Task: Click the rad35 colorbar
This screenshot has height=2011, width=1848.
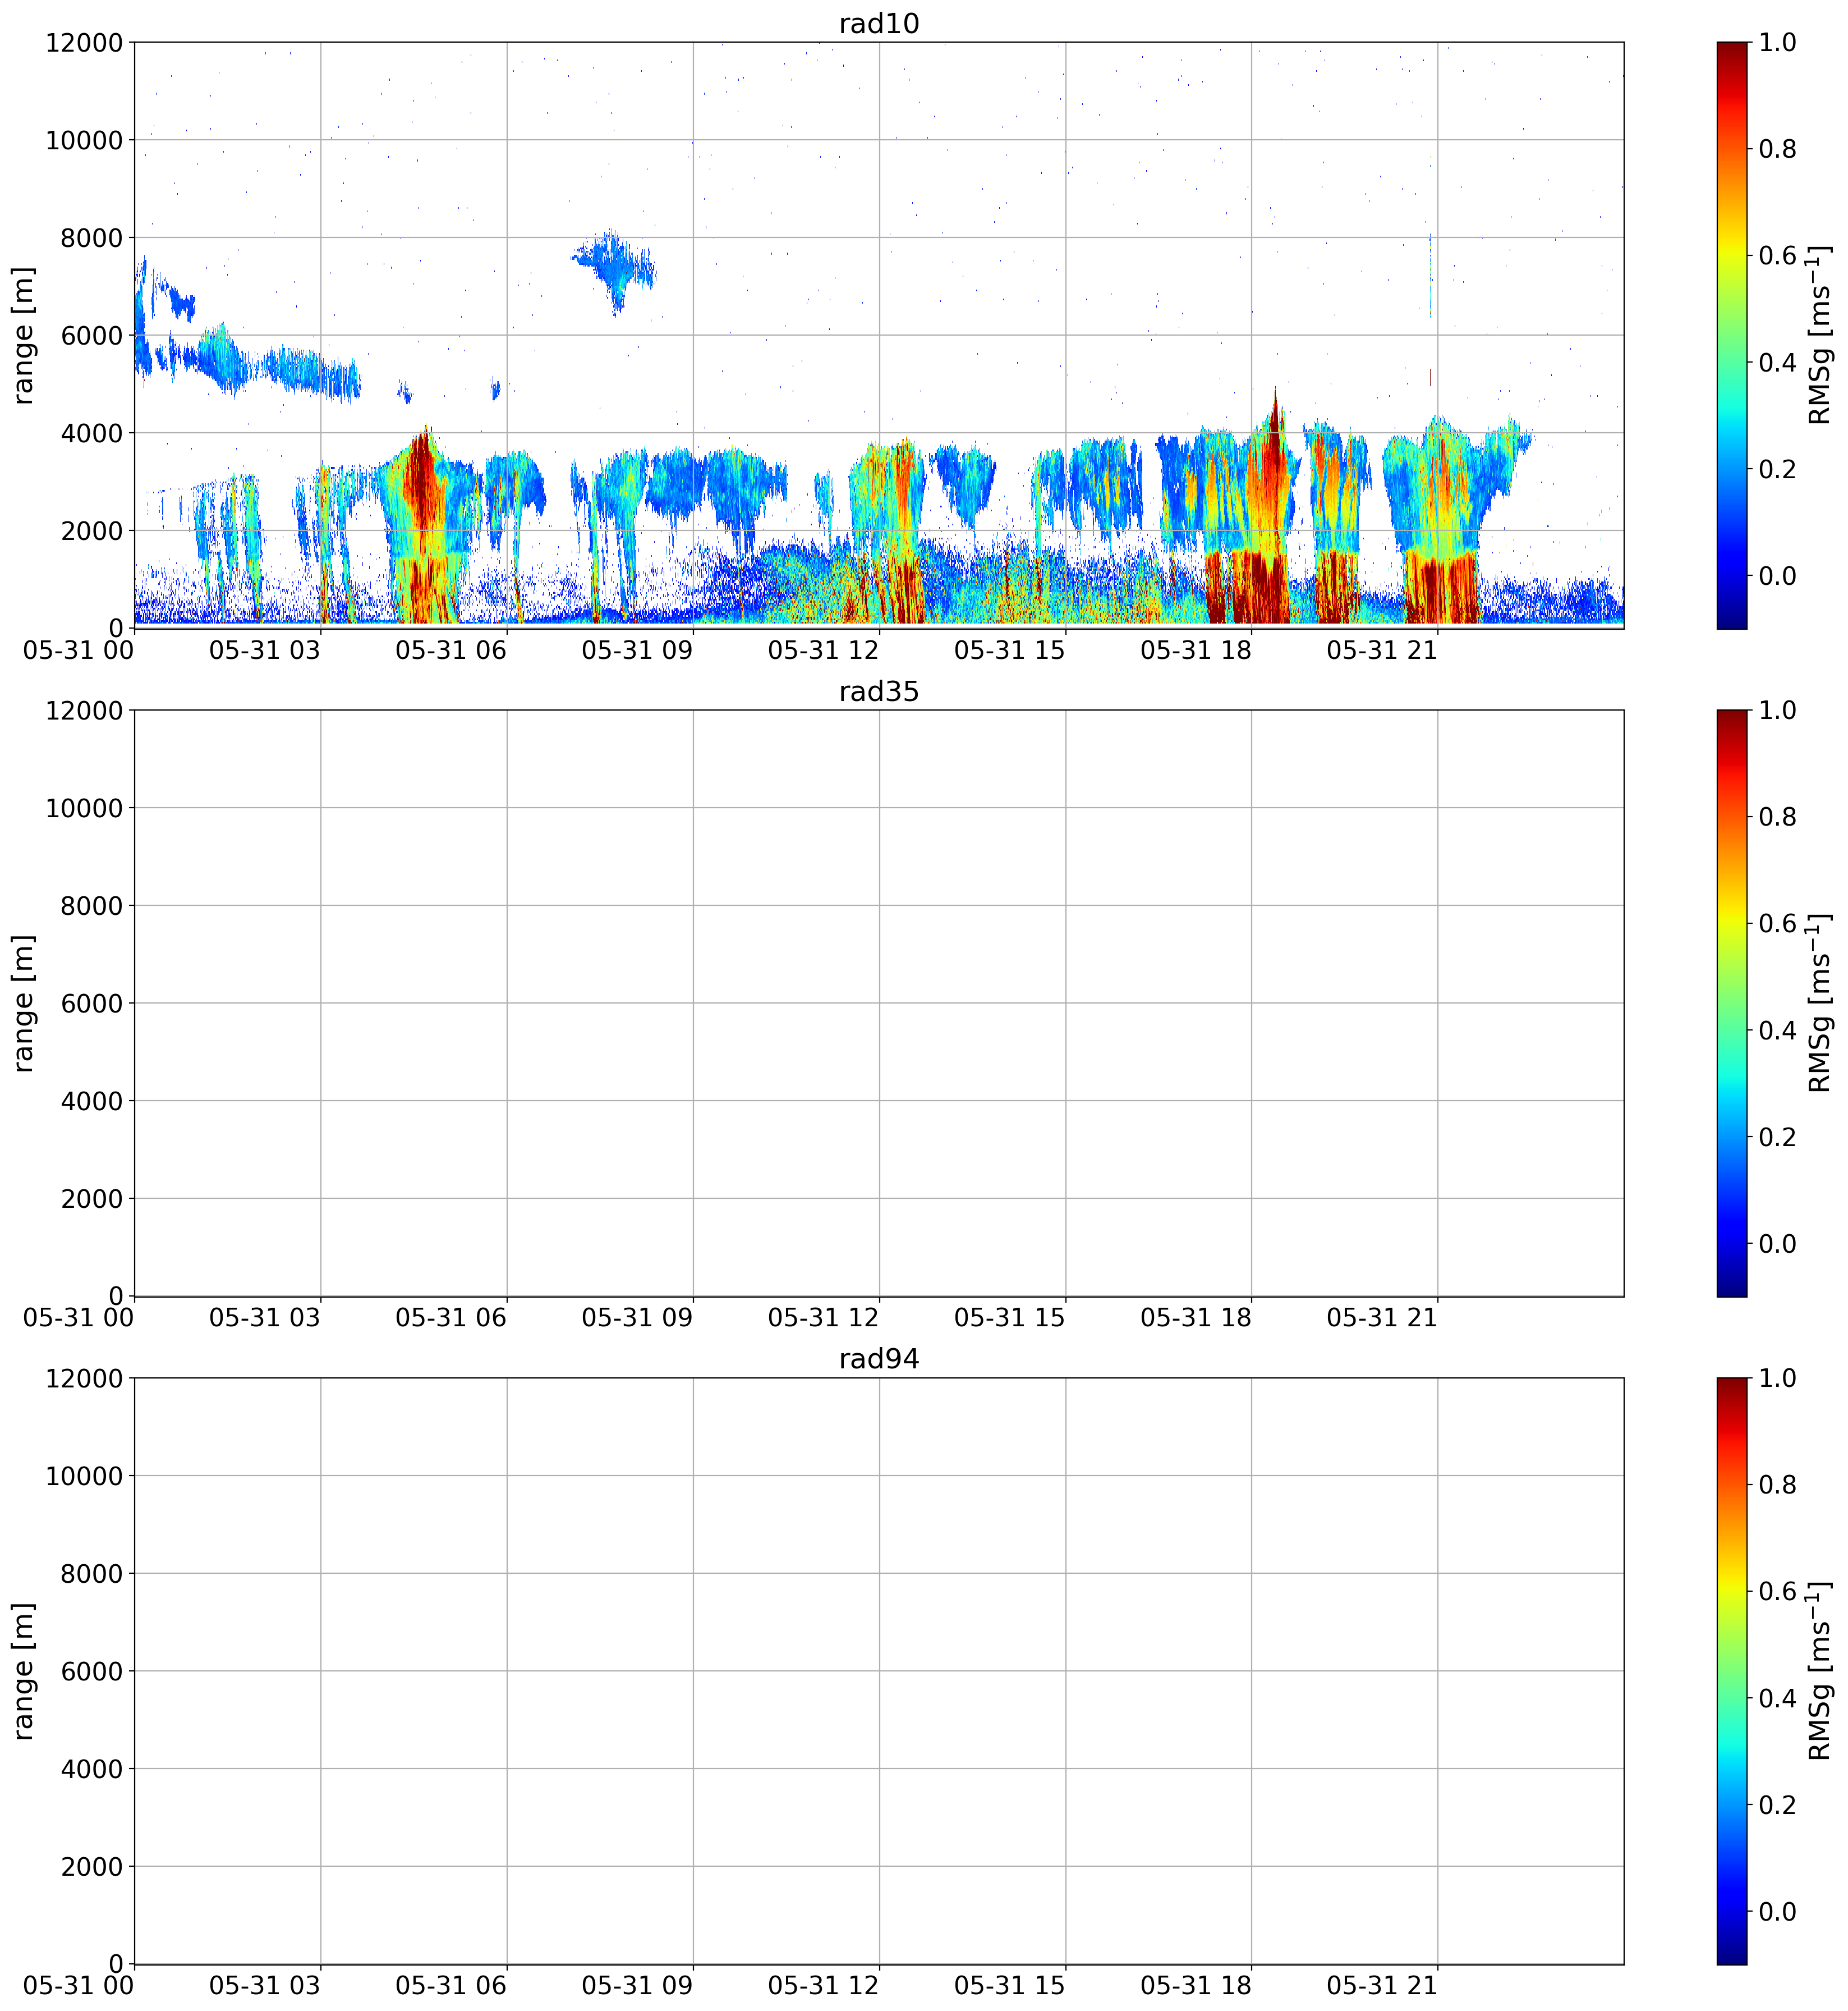Action: click(1732, 1004)
